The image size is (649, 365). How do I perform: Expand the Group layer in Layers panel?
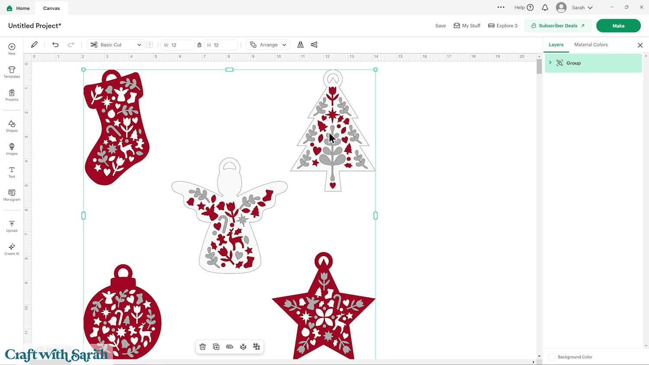pyautogui.click(x=550, y=63)
